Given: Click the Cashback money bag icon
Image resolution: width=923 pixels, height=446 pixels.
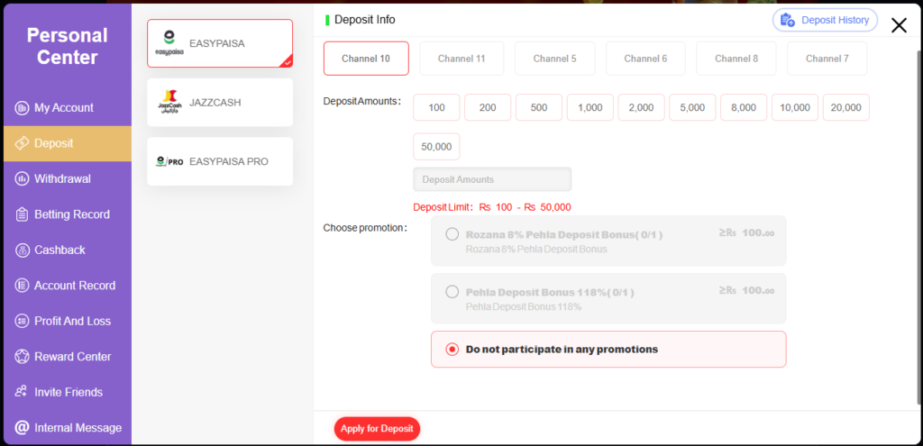Looking at the screenshot, I should click(x=22, y=250).
